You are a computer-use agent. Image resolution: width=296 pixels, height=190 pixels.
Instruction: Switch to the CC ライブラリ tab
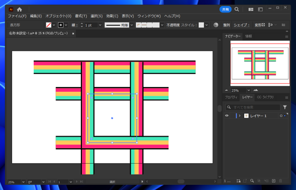(x=265, y=97)
